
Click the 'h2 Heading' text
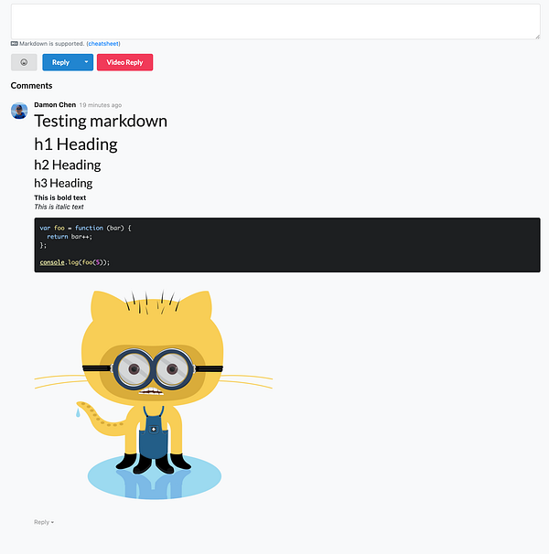[x=67, y=165]
